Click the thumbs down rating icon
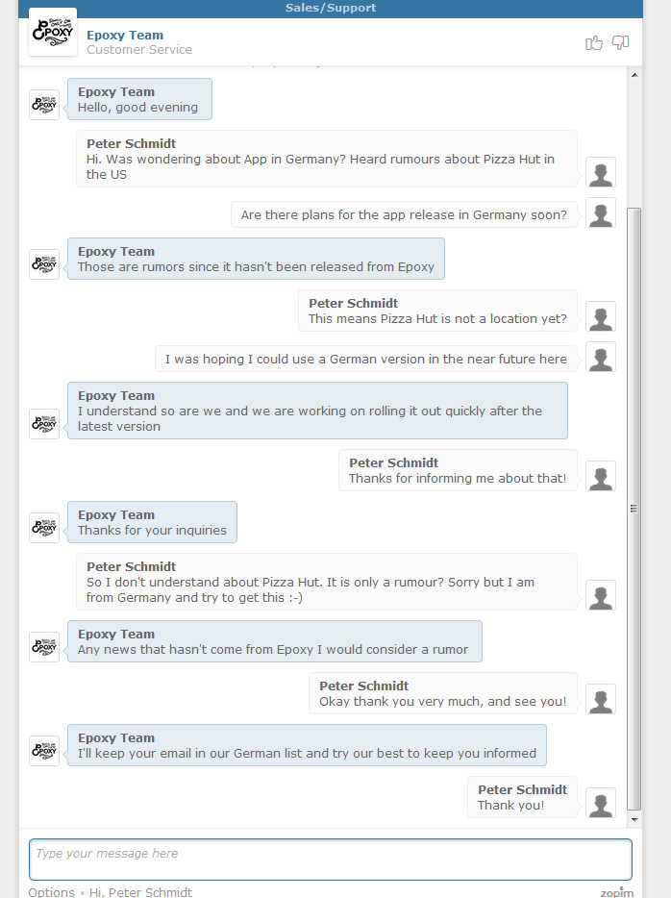The image size is (671, 898). [620, 42]
